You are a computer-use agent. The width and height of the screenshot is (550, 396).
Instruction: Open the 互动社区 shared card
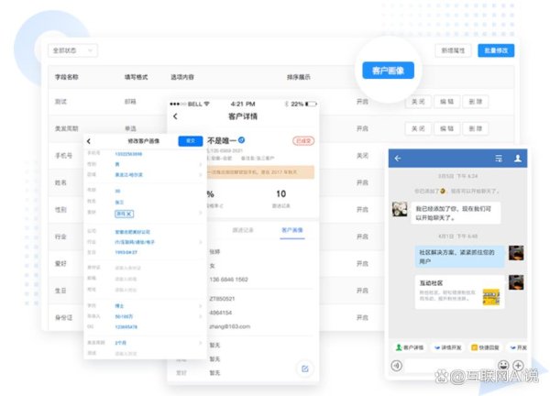pos(459,291)
